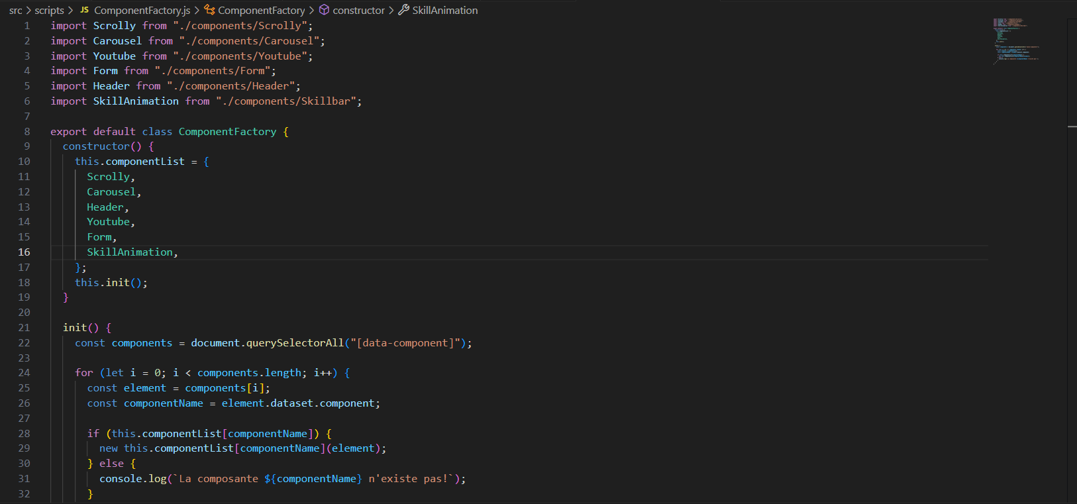Image resolution: width=1077 pixels, height=504 pixels.
Task: Open the scripts folder breadcrumb
Action: click(x=49, y=11)
